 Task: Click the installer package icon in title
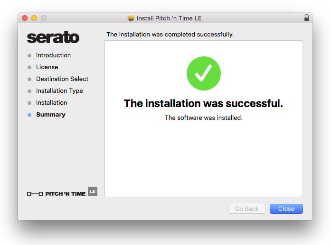tap(131, 18)
